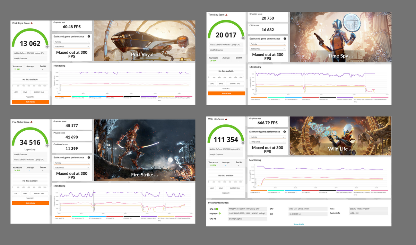416x245 pixels.
Task: Click SAVE button in Port Royal panel
Action: pos(25,92)
